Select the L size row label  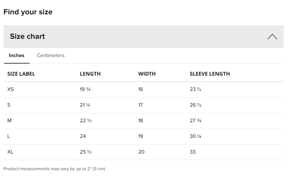point(8,136)
